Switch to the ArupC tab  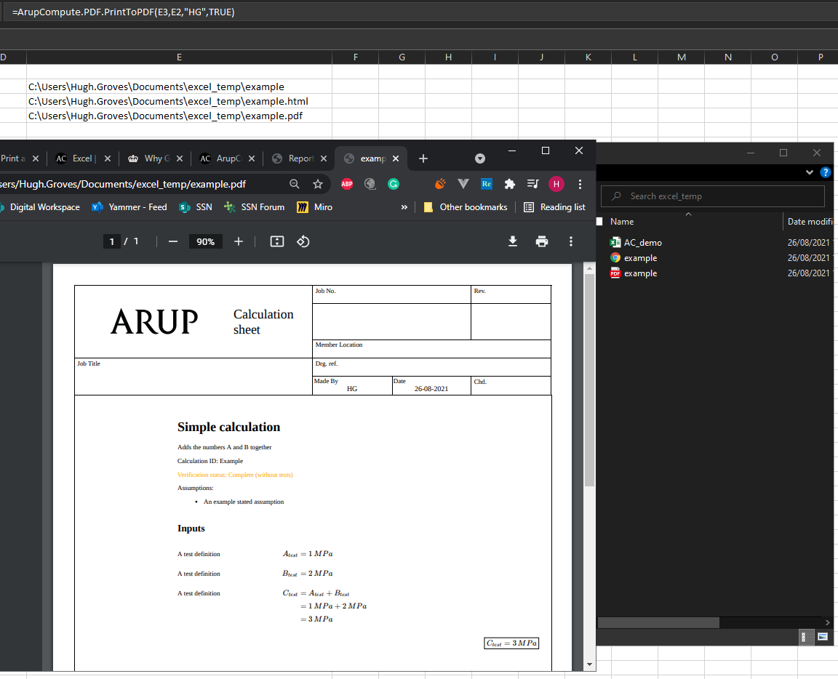(228, 158)
